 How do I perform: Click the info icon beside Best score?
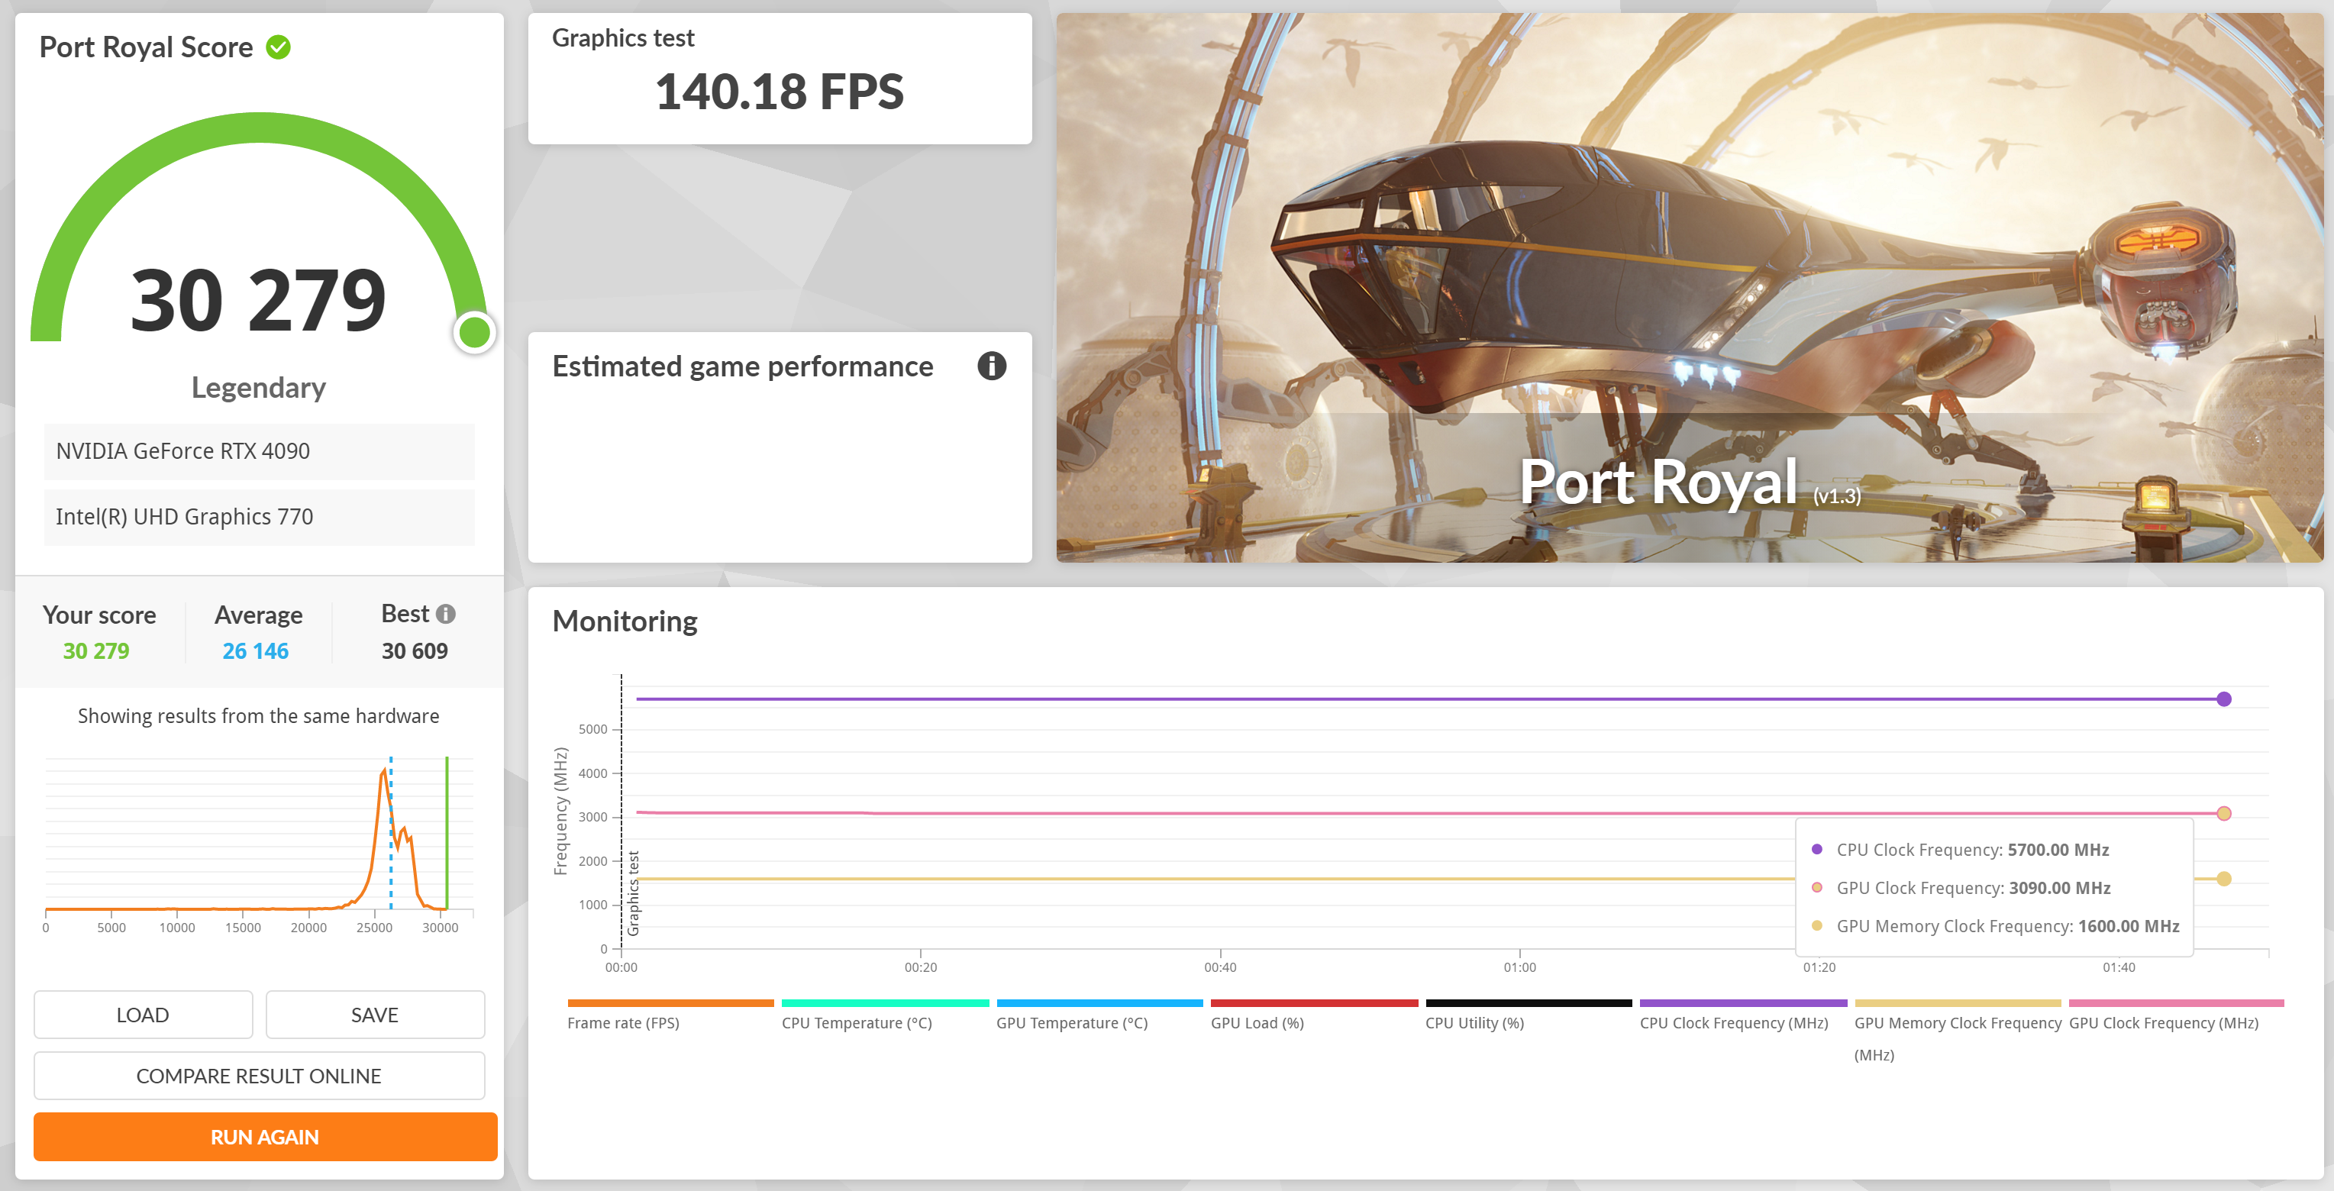point(445,614)
